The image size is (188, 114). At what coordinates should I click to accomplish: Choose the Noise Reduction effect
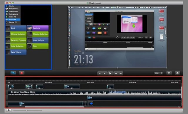(x=16, y=46)
